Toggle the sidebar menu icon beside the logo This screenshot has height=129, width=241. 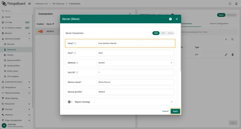point(30,4)
